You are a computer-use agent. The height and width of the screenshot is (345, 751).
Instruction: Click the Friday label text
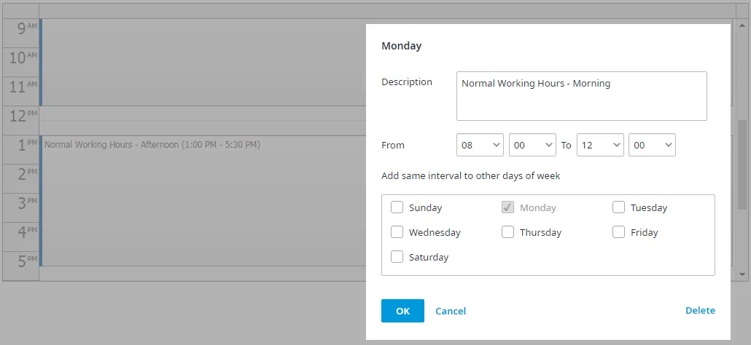(x=645, y=233)
